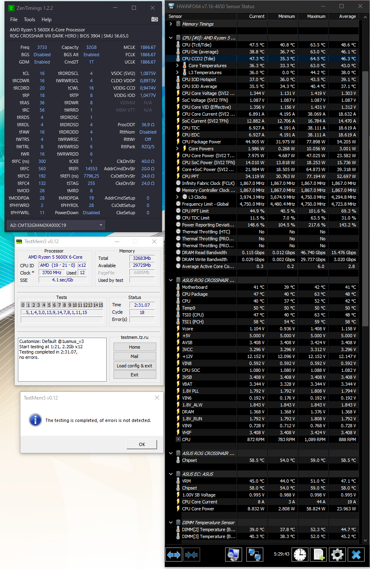Collapse the CPU [#0]: AMD Ryzen 5 group
This screenshot has width=370, height=569.
[x=171, y=38]
